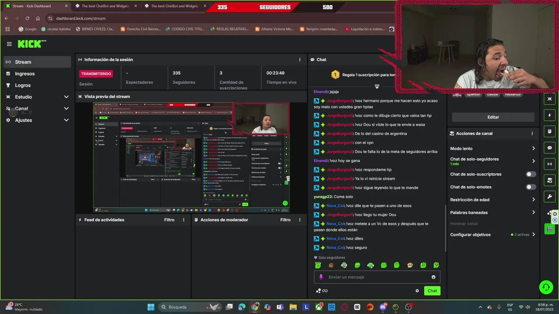
Task: Click the infinity points icon below chat
Action: [x=322, y=291]
